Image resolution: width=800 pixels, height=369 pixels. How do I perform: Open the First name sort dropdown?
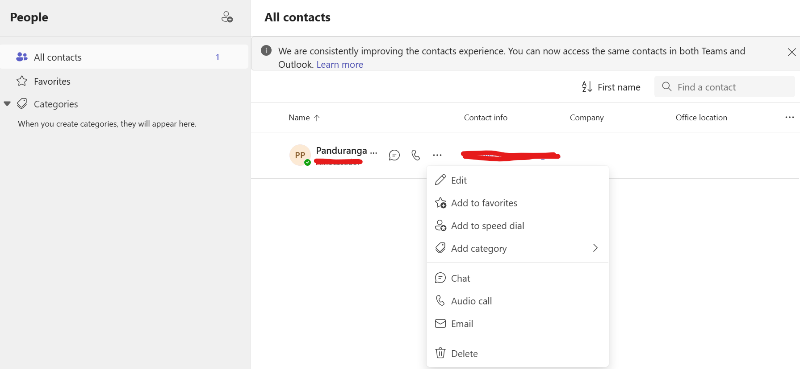tap(611, 87)
